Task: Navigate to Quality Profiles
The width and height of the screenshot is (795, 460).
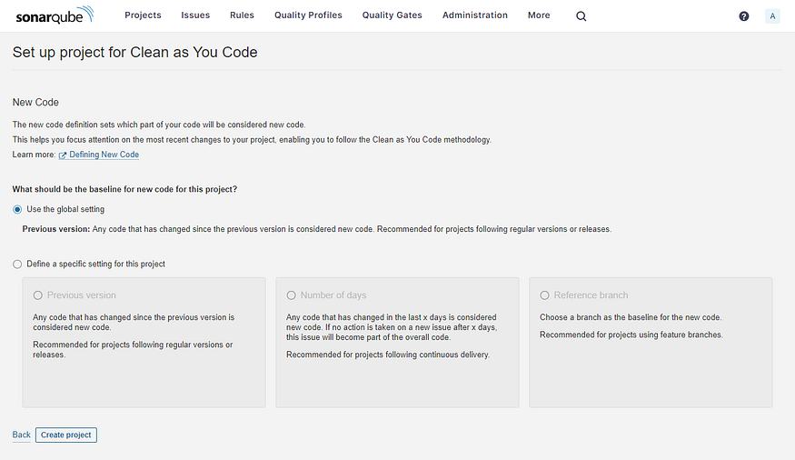Action: click(x=308, y=15)
